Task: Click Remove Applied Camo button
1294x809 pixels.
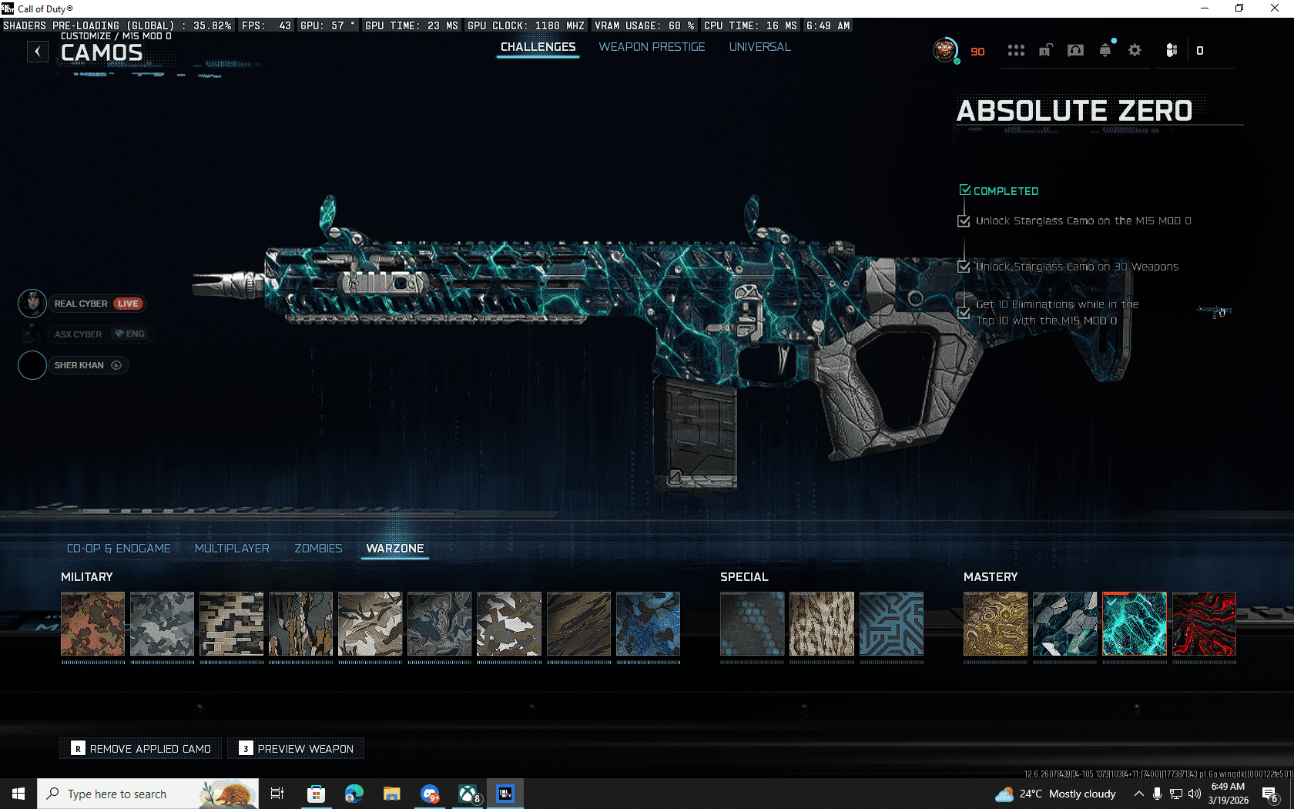Action: coord(141,749)
